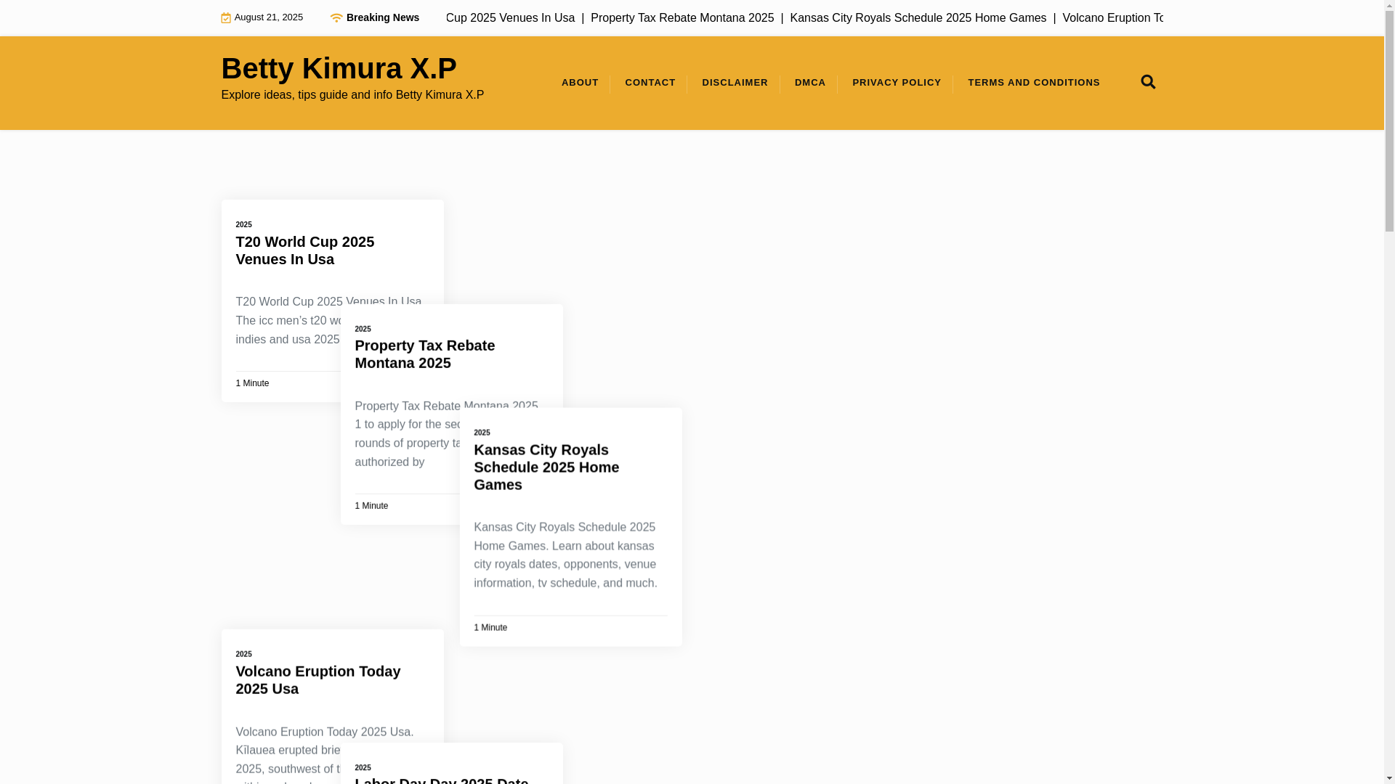The width and height of the screenshot is (1395, 784).
Task: Click 2025 tag above Labor Day article
Action: pos(363,768)
